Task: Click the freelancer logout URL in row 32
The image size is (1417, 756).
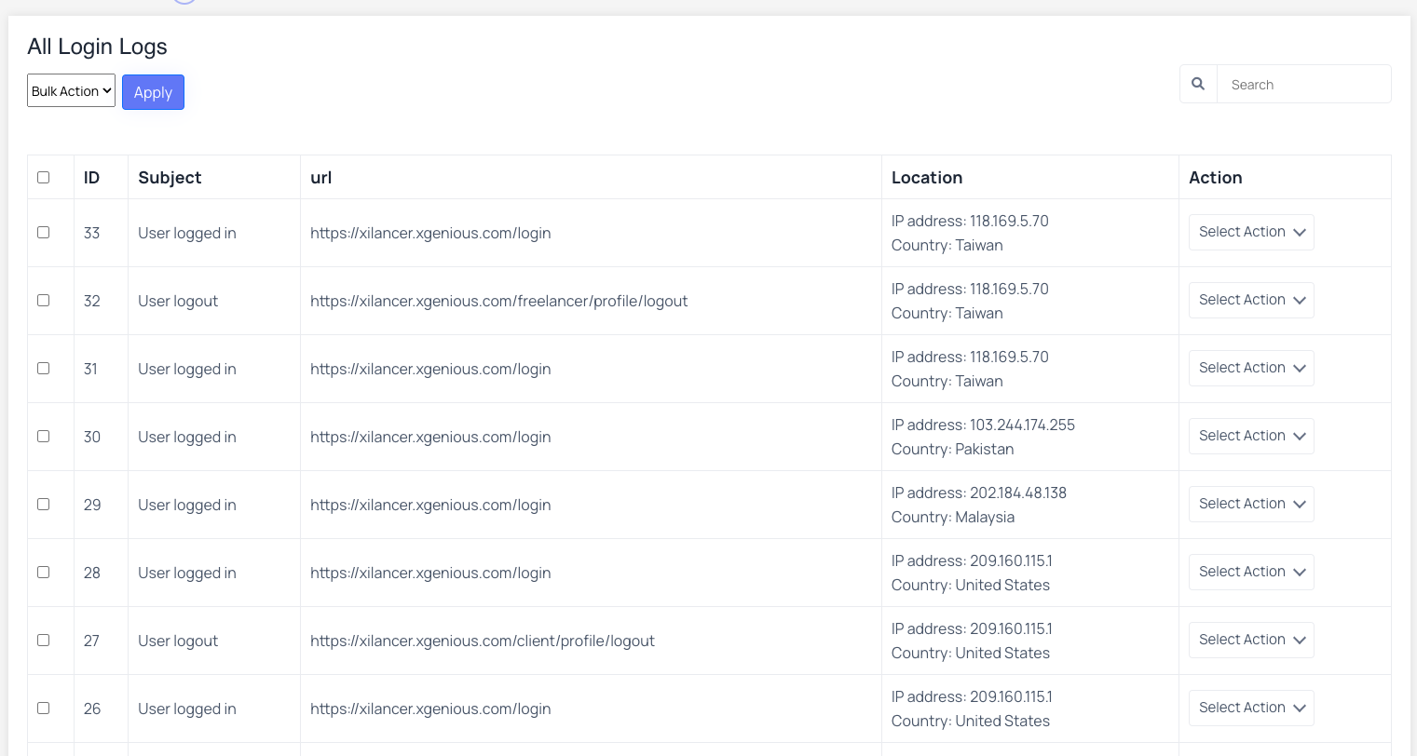Action: click(x=499, y=301)
